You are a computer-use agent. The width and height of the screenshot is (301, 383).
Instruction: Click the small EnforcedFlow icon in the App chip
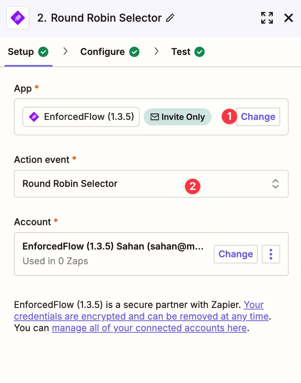[x=34, y=117]
